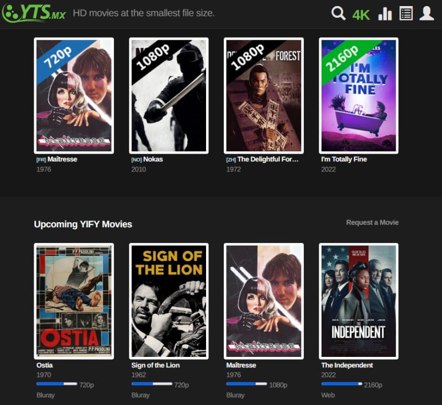Open the browse movies list icon
442x405 pixels.
tap(406, 13)
